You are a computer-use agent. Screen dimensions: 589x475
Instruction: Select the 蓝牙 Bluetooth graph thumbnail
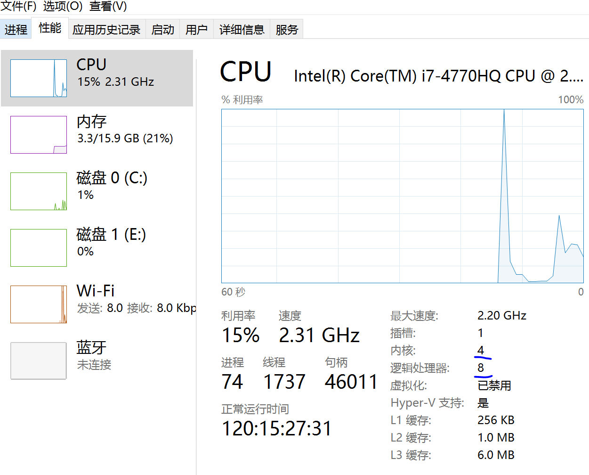39,360
